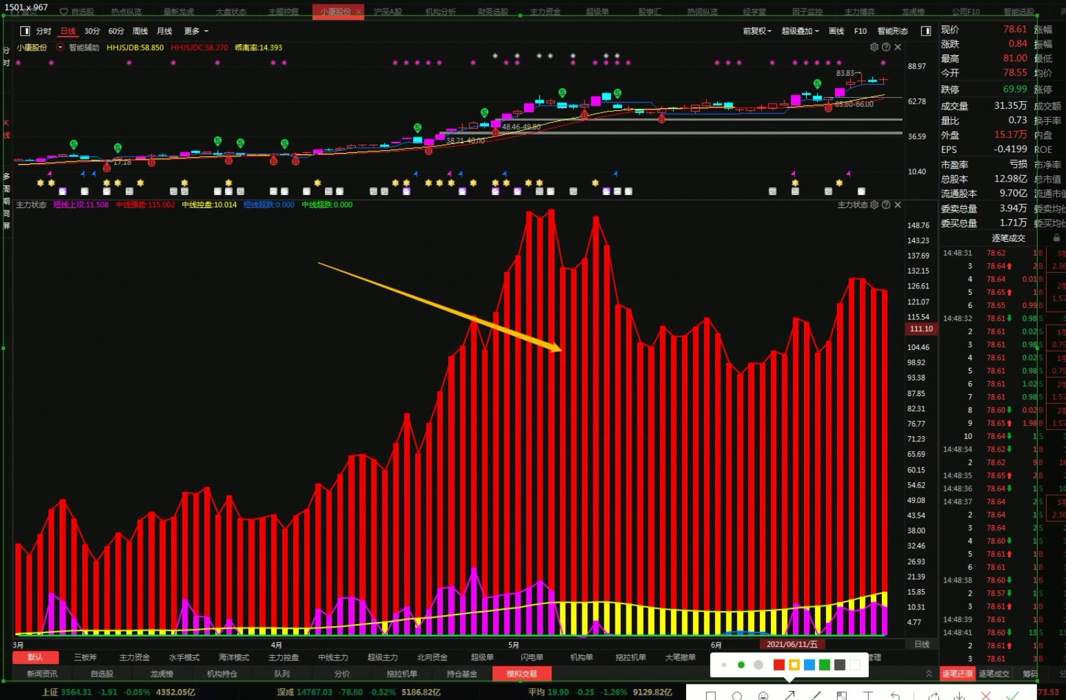The image size is (1066, 700).
Task: Click the 智能形态 button
Action: click(x=893, y=31)
